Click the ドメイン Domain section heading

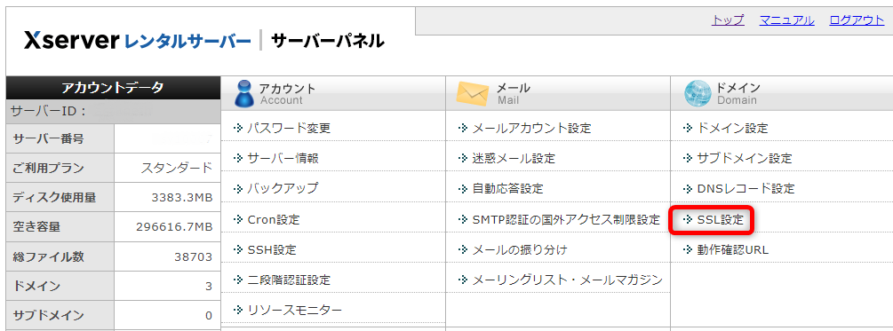click(x=738, y=94)
